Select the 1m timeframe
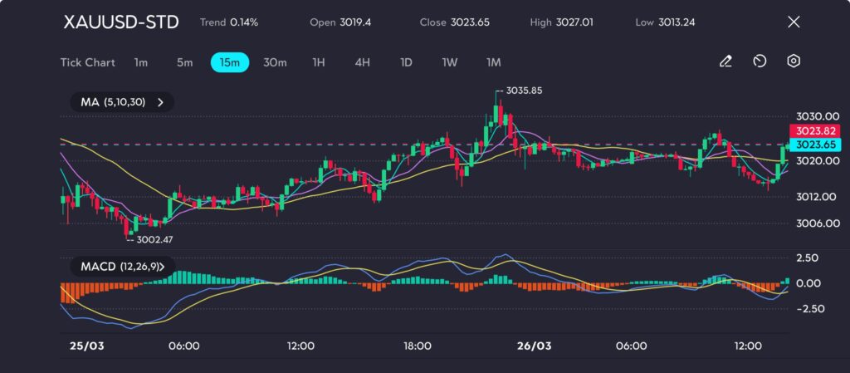850x373 pixels. pyautogui.click(x=141, y=62)
